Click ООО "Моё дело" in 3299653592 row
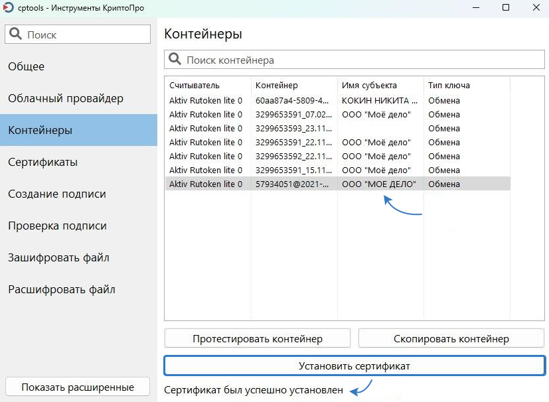 pos(376,156)
